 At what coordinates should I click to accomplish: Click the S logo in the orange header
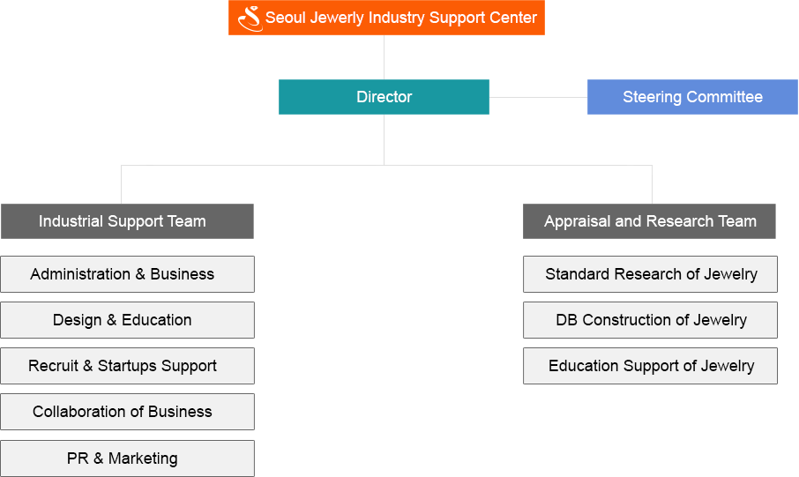pyautogui.click(x=250, y=19)
